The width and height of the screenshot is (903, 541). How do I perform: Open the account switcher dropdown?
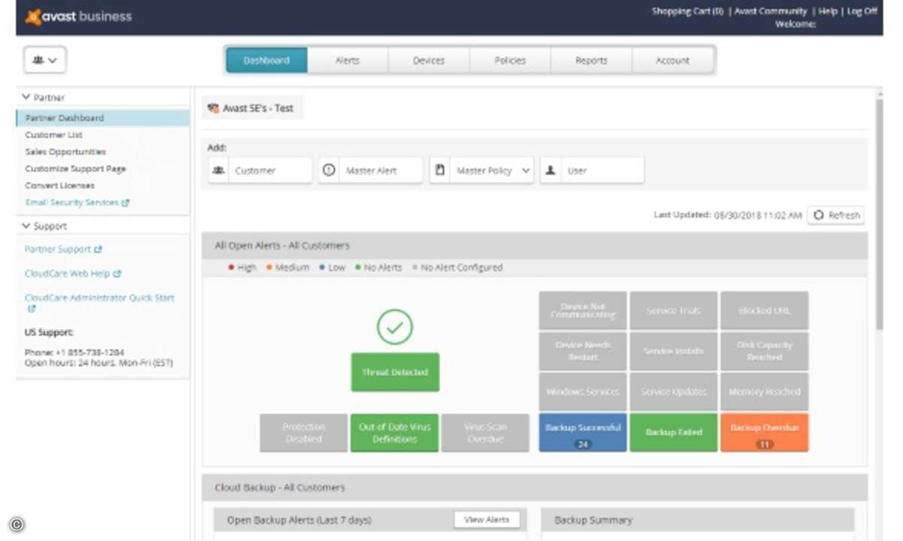click(x=45, y=60)
